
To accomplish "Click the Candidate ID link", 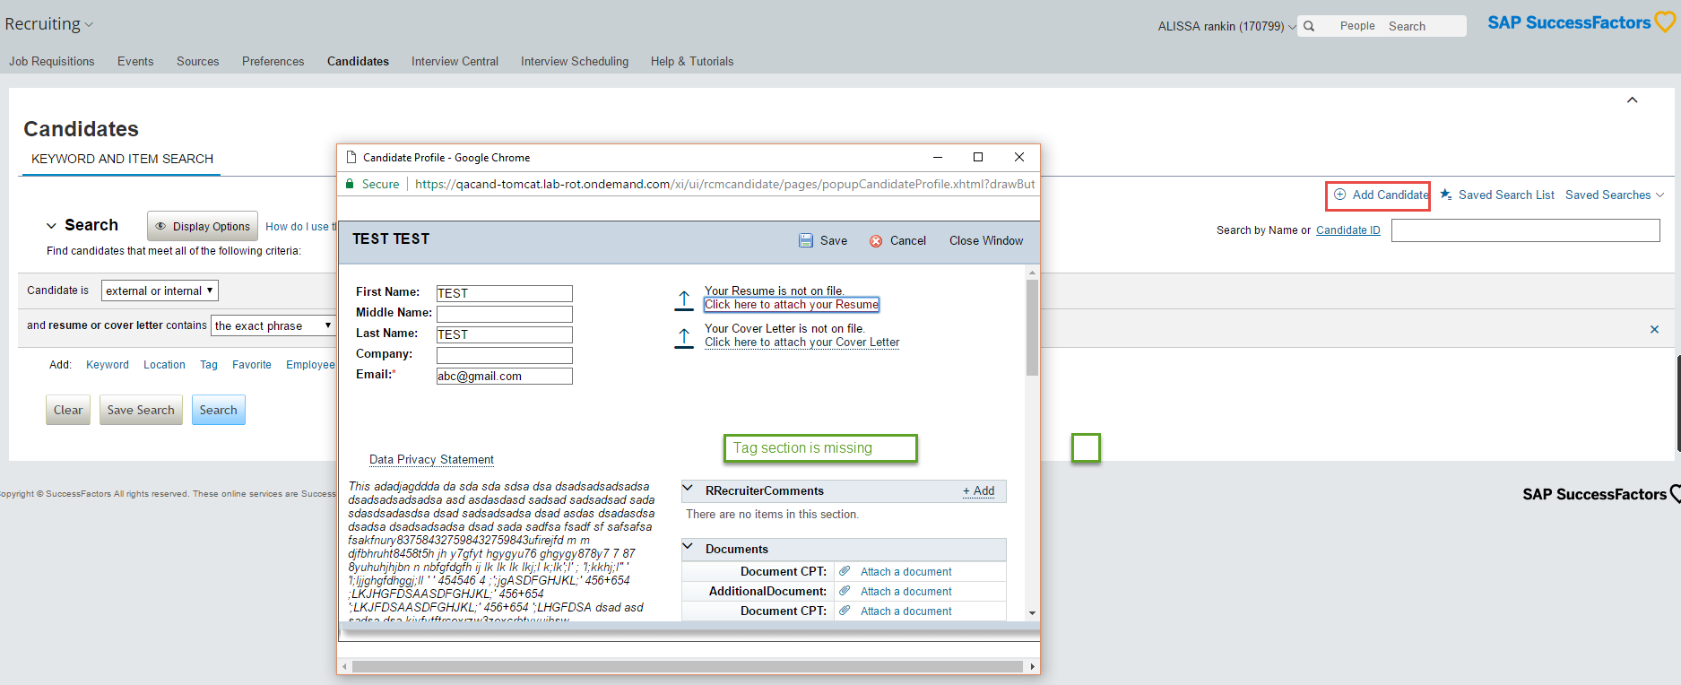I will [x=1348, y=230].
